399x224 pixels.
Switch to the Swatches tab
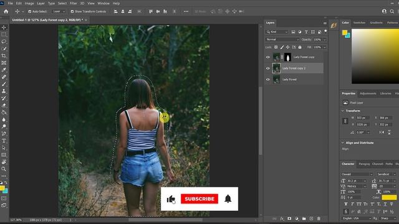pyautogui.click(x=359, y=22)
